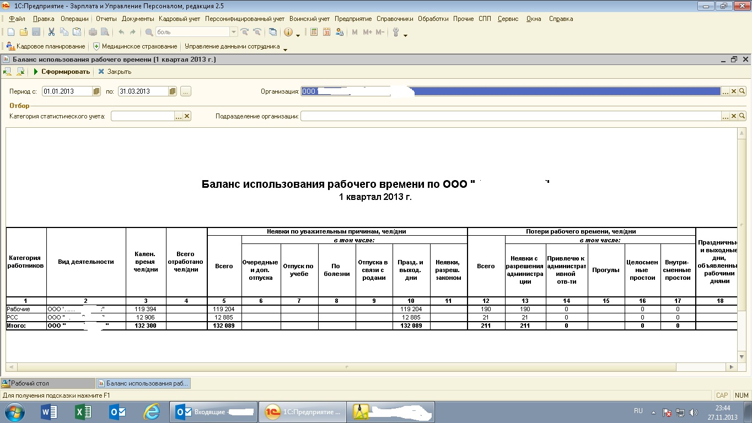
Task: Open Кадровое планирование panel button
Action: point(46,47)
